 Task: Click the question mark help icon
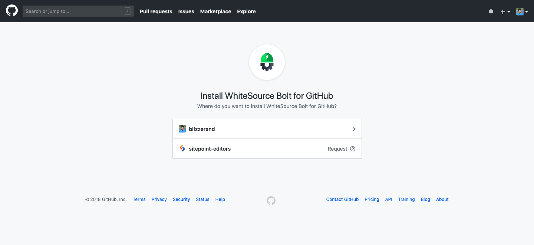click(x=353, y=149)
